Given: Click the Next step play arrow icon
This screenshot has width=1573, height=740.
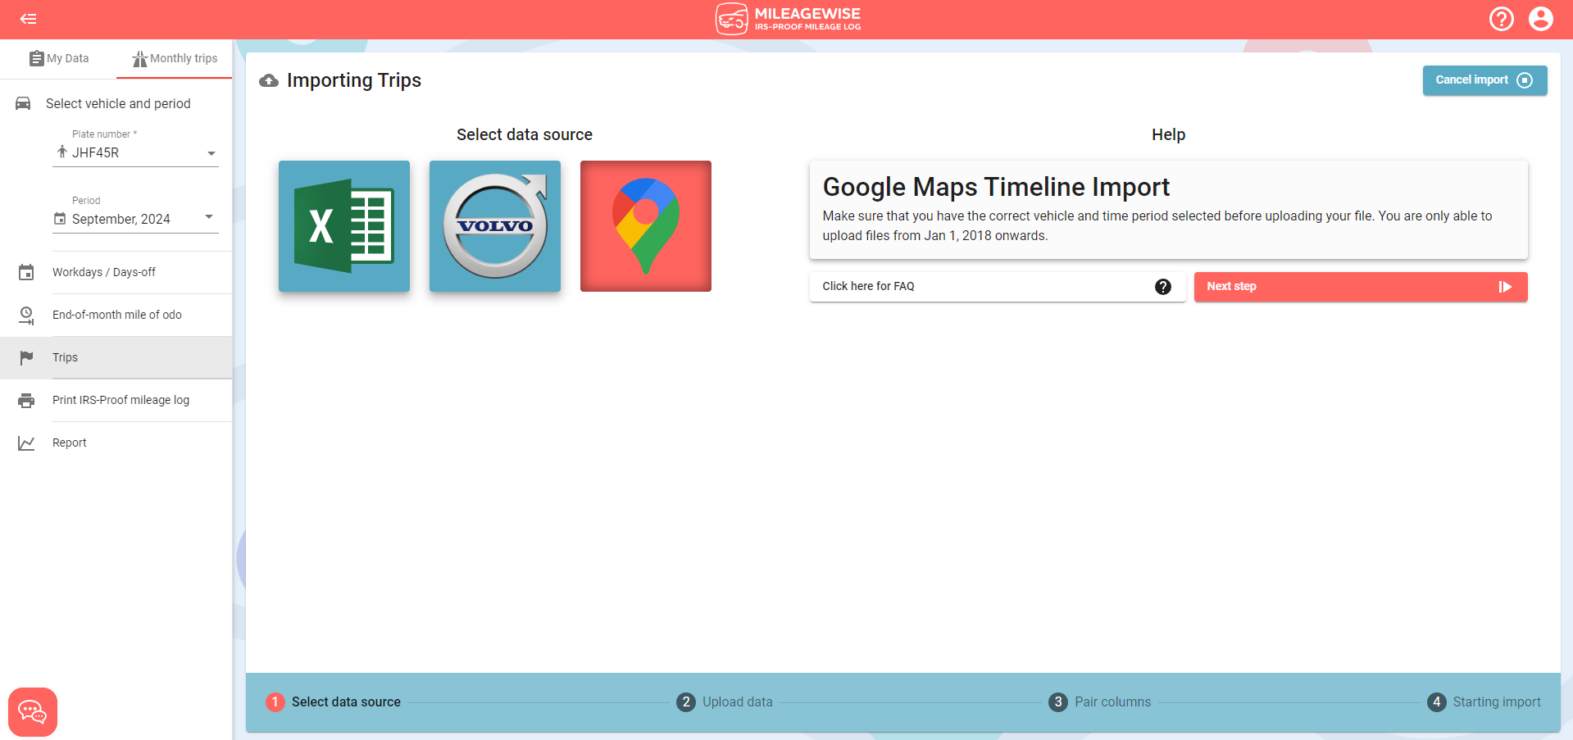Looking at the screenshot, I should 1505,287.
